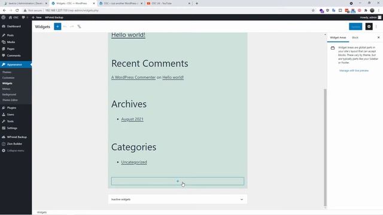Click the Not secure site info icon
Image resolution: width=383 pixels, height=215 pixels.
click(25, 11)
